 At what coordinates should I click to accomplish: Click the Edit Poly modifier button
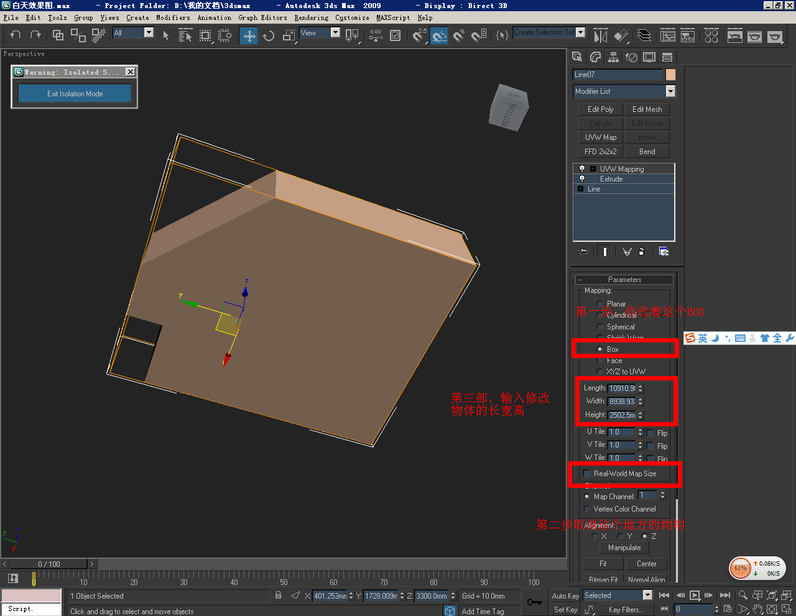[600, 109]
